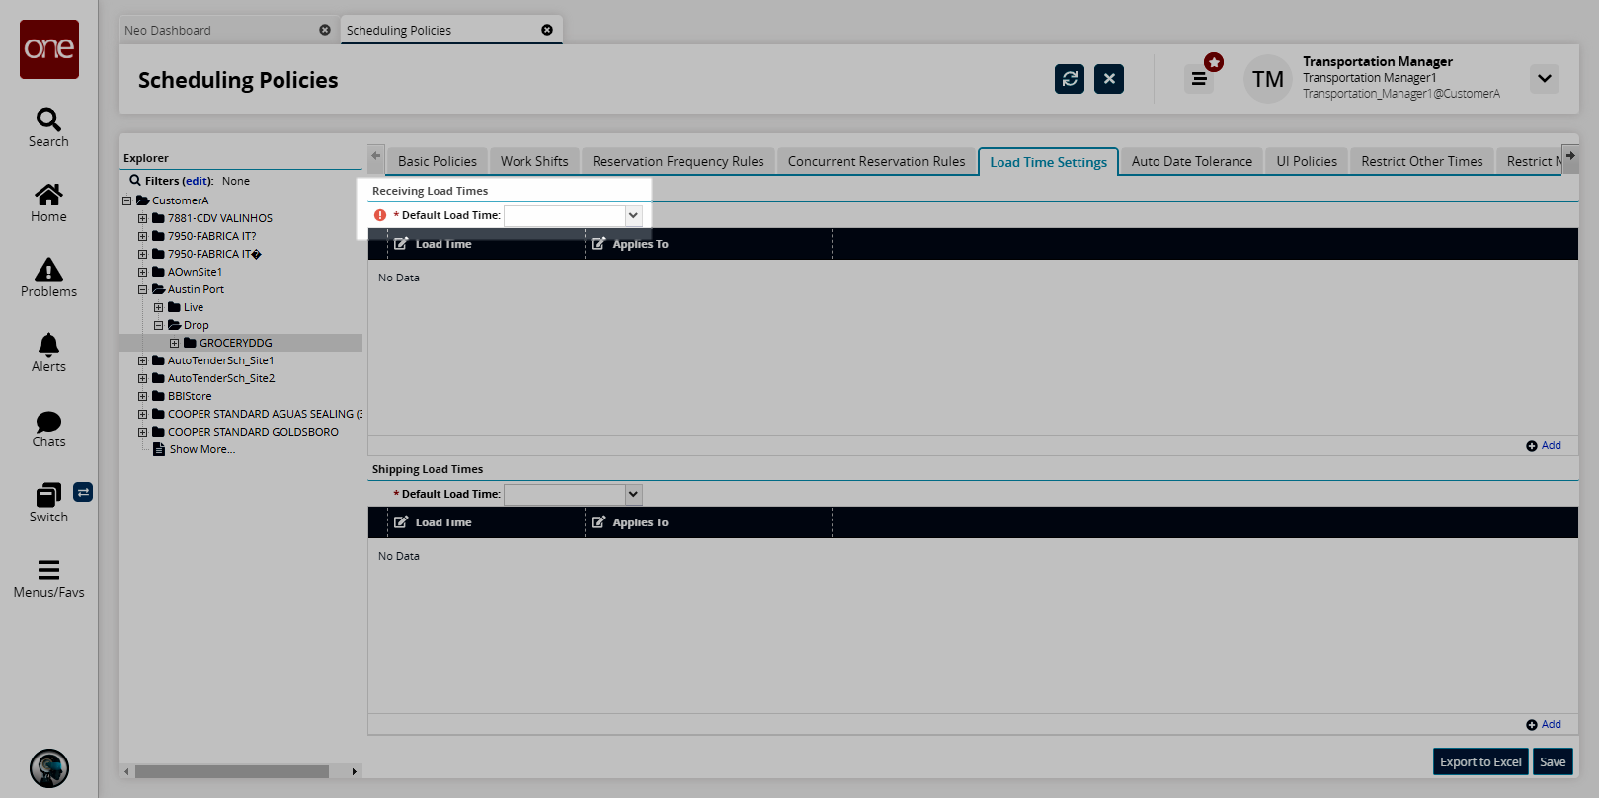
Task: Click the Show More document icon
Action: [159, 449]
